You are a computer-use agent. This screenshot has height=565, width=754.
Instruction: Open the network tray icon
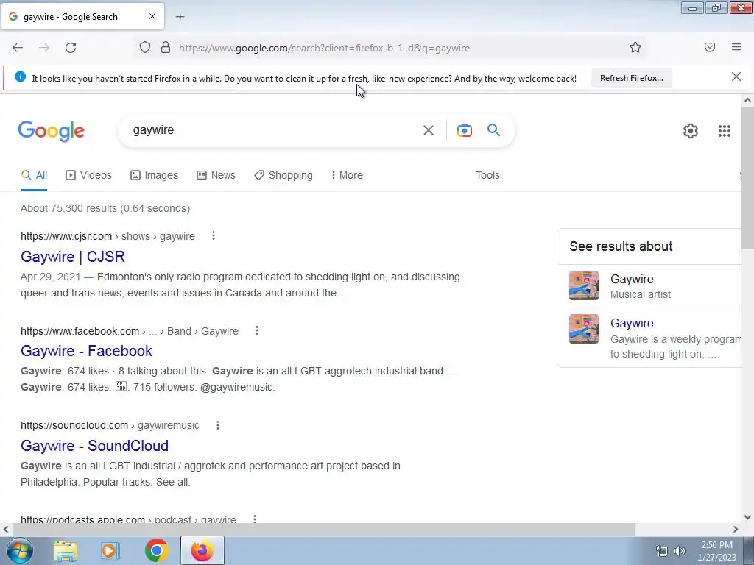(x=662, y=551)
